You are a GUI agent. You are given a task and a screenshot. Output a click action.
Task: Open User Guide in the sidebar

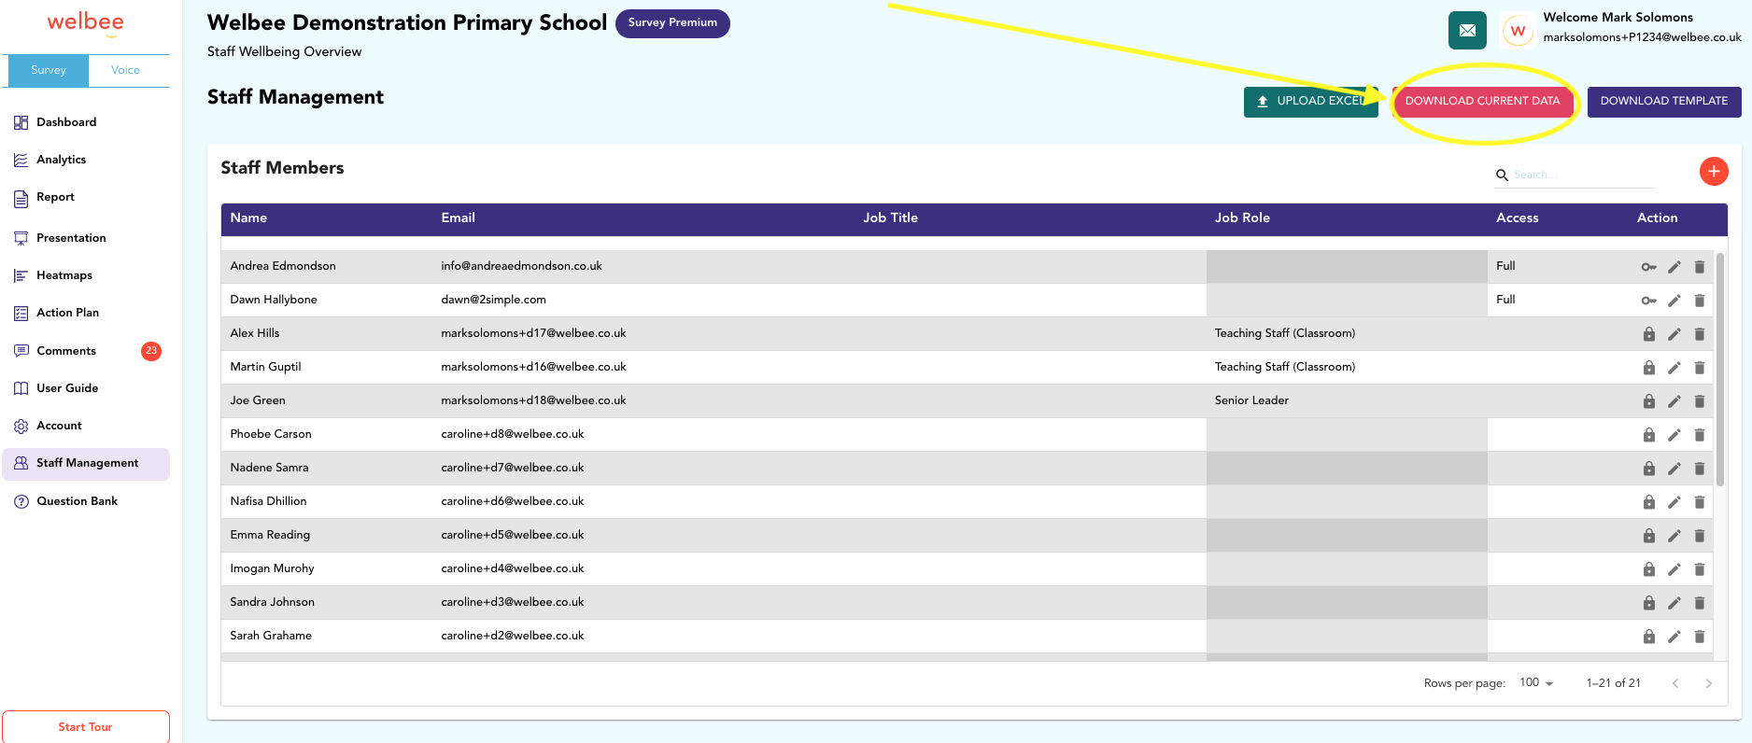[x=86, y=388]
